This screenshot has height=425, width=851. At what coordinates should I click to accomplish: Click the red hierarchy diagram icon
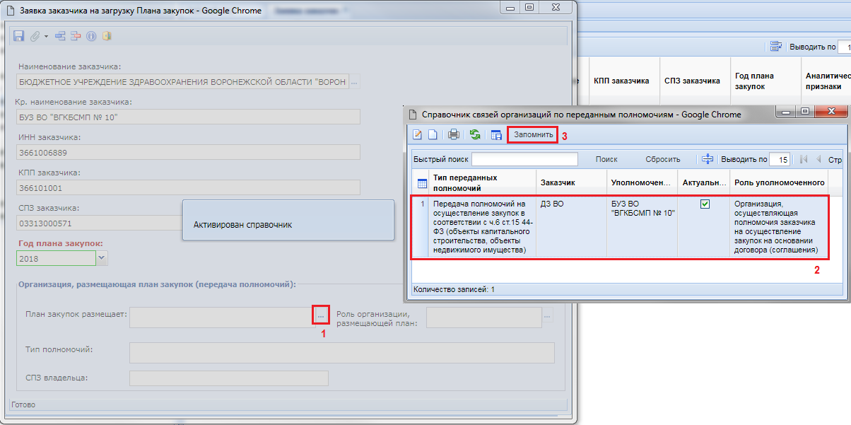[x=76, y=36]
